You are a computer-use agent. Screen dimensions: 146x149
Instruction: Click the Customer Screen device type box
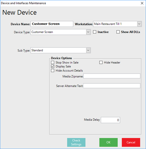[x=61, y=32]
